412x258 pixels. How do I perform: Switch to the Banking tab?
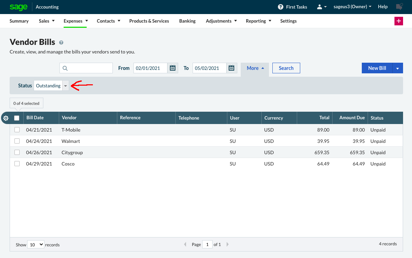point(187,21)
